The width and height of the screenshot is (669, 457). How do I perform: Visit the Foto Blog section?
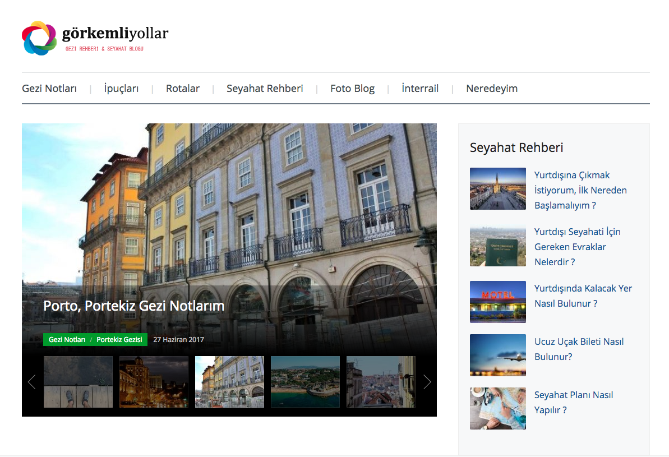352,88
